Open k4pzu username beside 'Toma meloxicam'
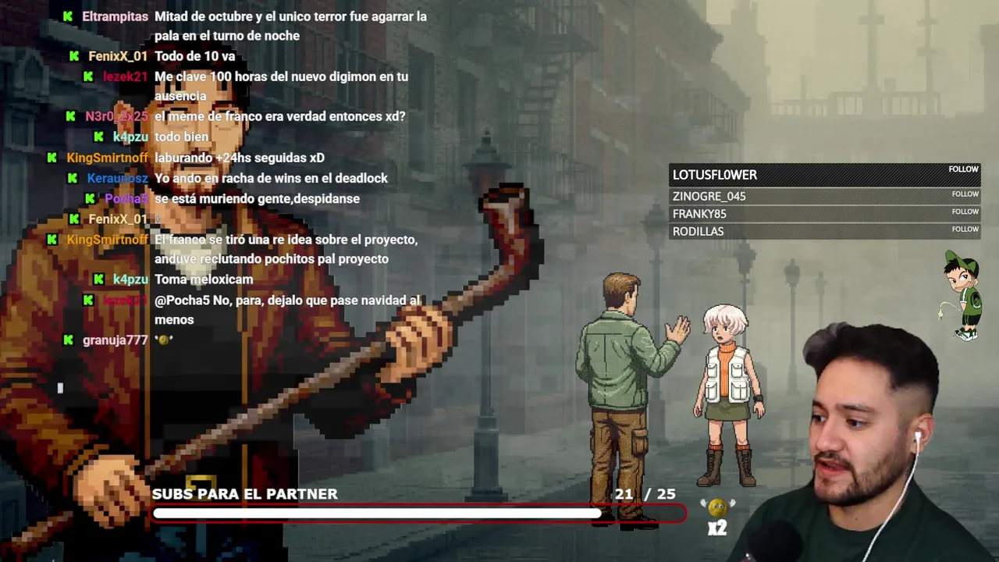This screenshot has width=999, height=562. [x=130, y=279]
